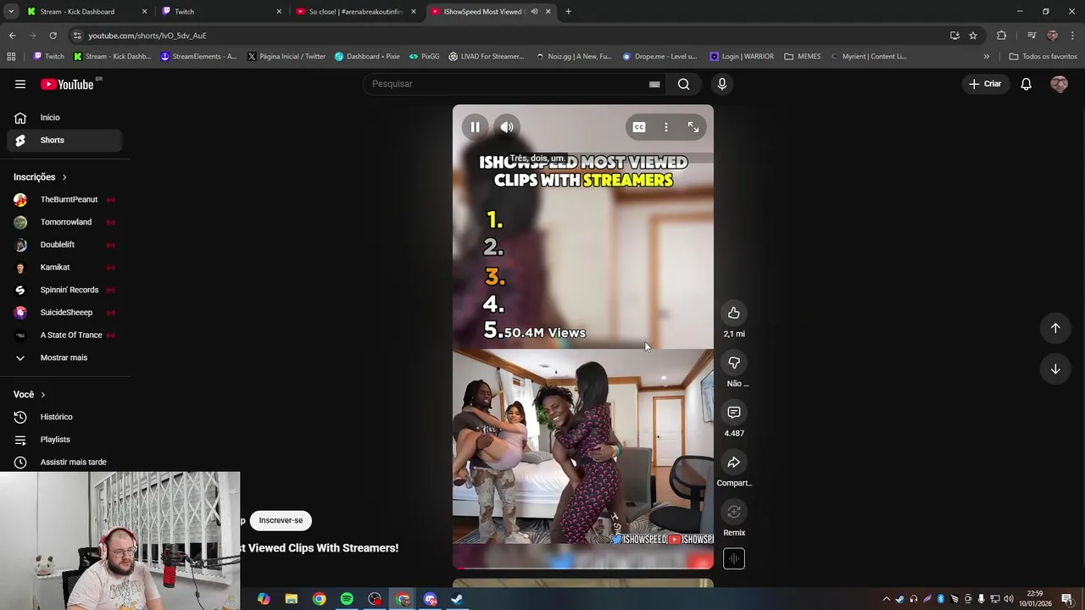Viewport: 1085px width, 610px height.
Task: Open the Chrome apps grid icon
Action: [x=11, y=57]
